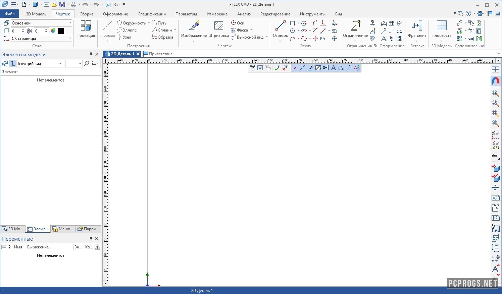502x294 pixels.
Task: Refresh the model elements list
Action: 5,63
